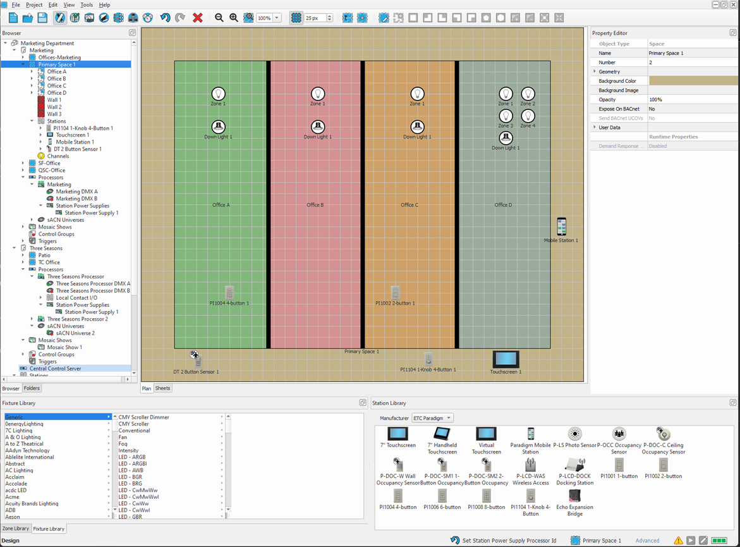Open the zoom percentage dropdown
740x547 pixels.
coord(277,18)
